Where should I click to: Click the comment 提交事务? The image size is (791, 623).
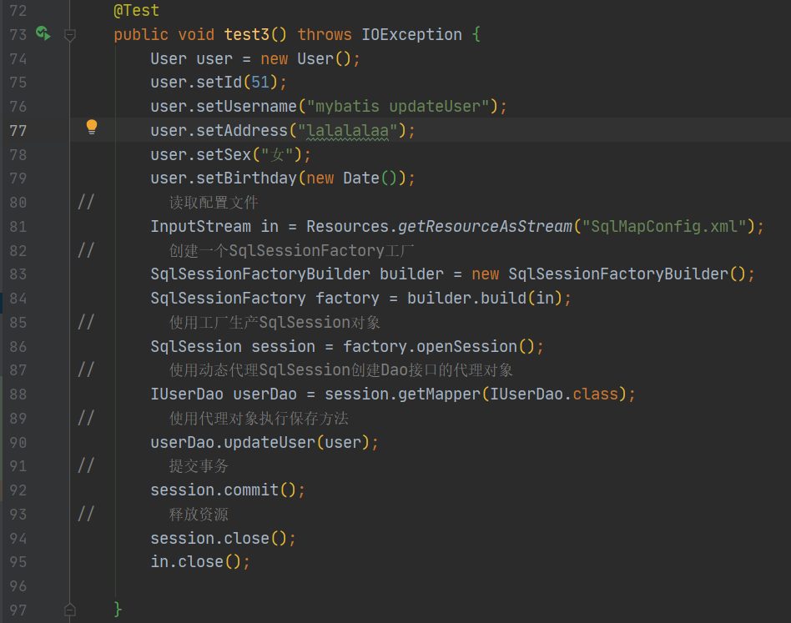click(x=199, y=466)
